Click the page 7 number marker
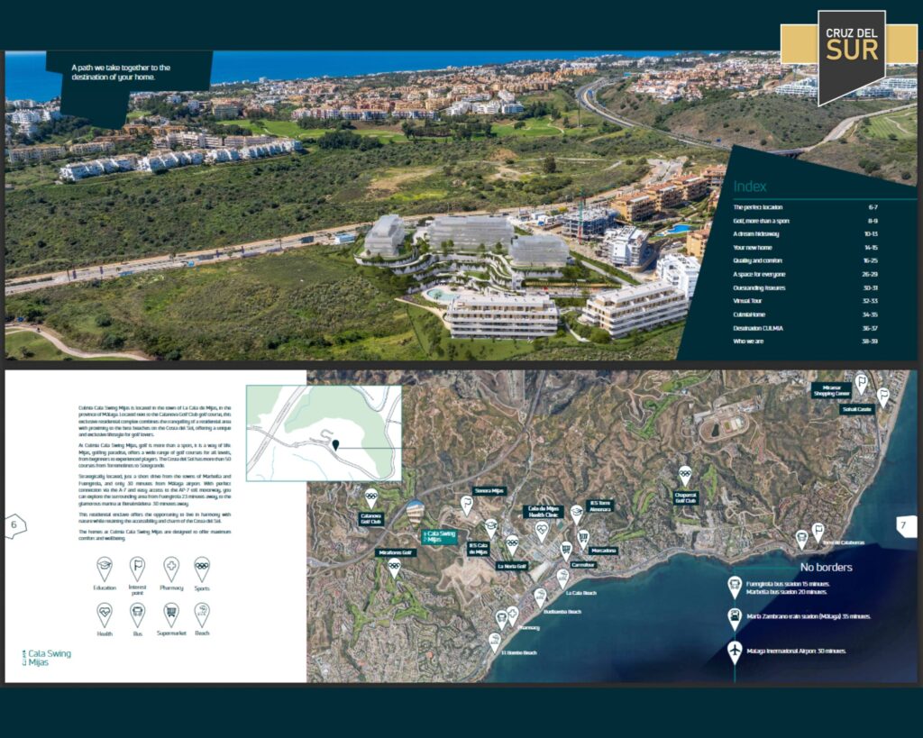The height and width of the screenshot is (738, 923). [x=906, y=526]
